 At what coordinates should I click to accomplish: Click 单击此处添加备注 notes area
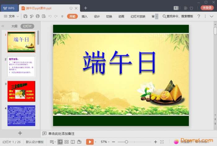pyautogui.click(x=61, y=134)
